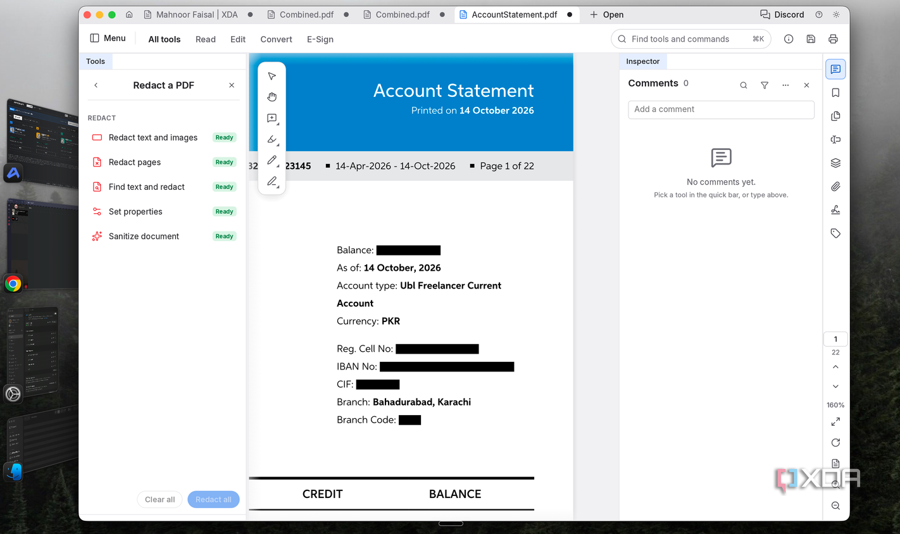Select the arrow pointer tool in quick bar
This screenshot has width=900, height=534.
(272, 76)
